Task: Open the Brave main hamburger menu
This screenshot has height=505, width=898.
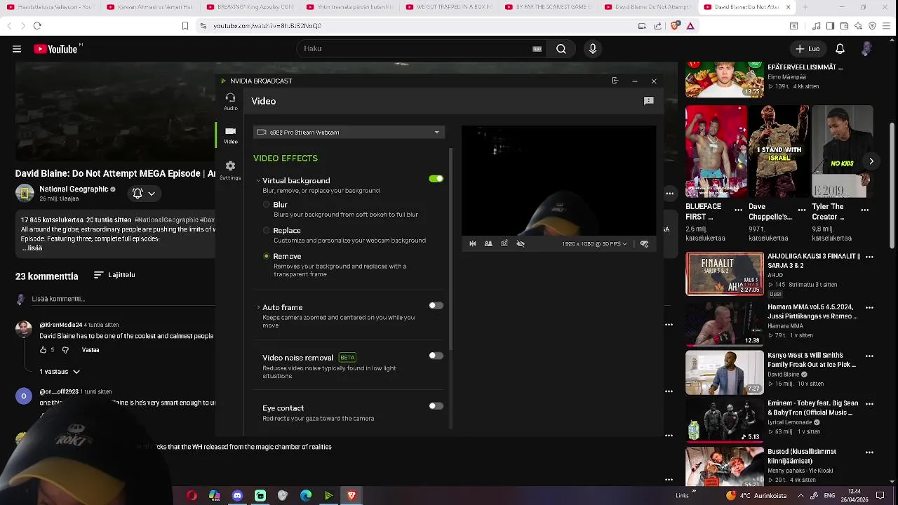Action: coord(887,26)
